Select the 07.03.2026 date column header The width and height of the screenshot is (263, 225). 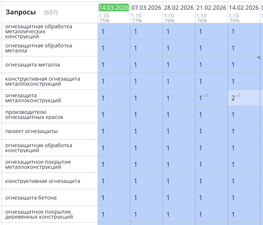click(146, 7)
